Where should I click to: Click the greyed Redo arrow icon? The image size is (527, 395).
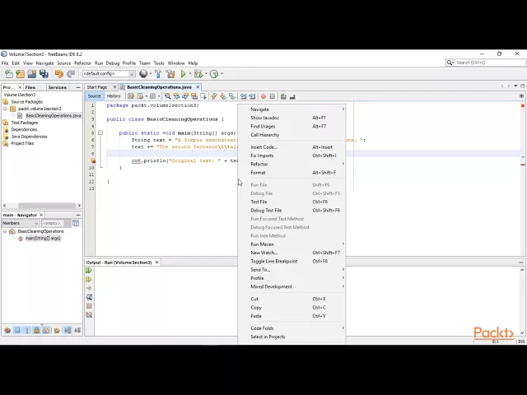pyautogui.click(x=71, y=73)
